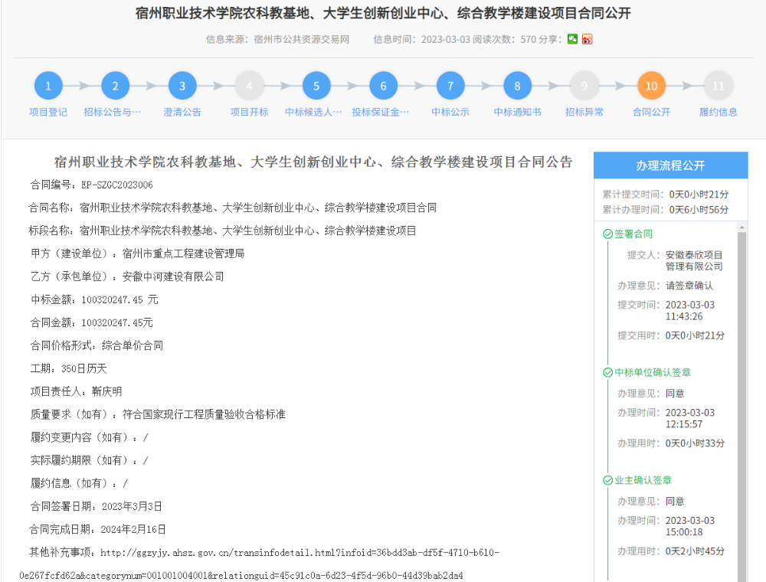Click 合同金额 value 100320247.45元

116,322
